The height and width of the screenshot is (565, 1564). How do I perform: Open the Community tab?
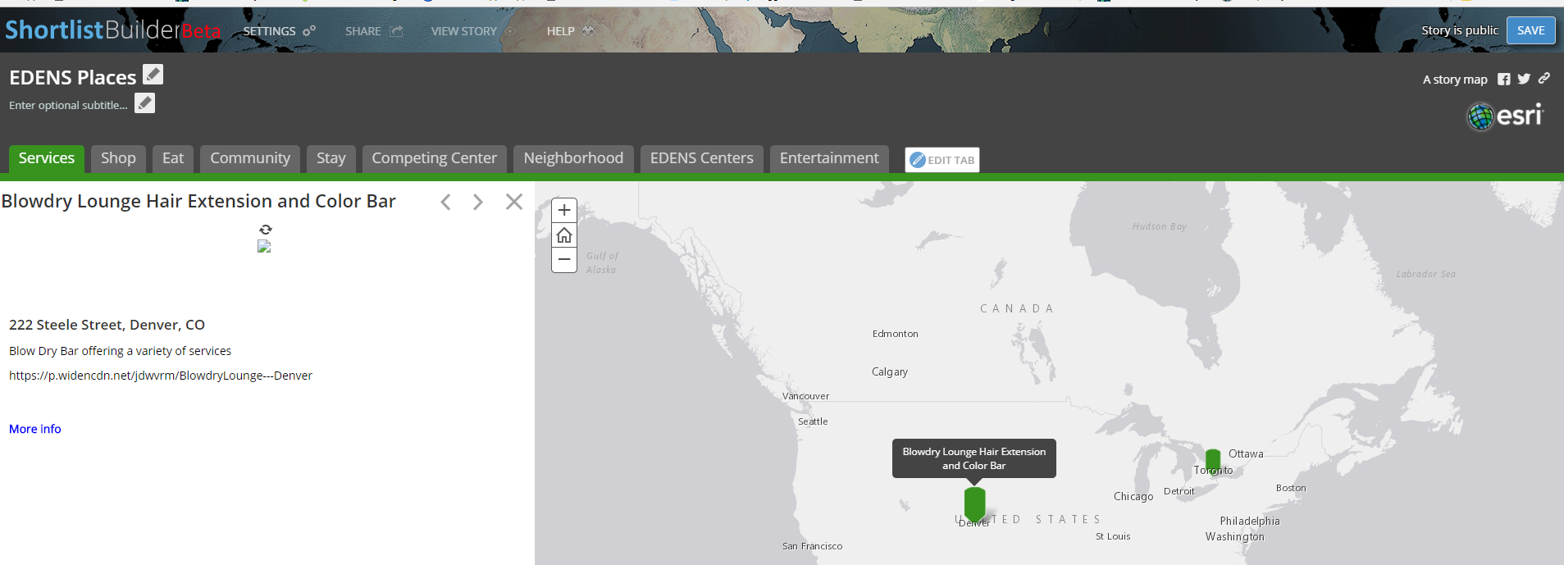250,158
